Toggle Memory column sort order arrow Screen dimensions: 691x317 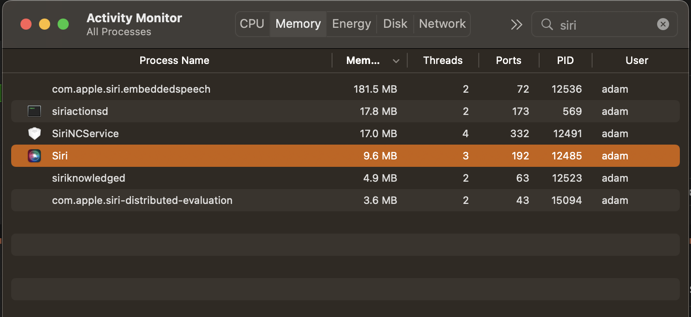point(396,61)
